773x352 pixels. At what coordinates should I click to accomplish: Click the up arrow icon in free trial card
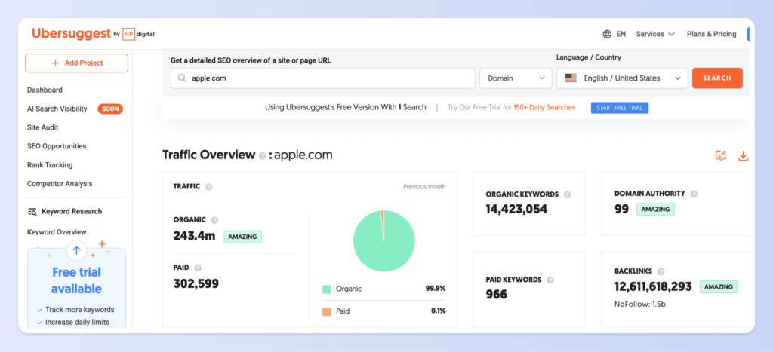(77, 250)
